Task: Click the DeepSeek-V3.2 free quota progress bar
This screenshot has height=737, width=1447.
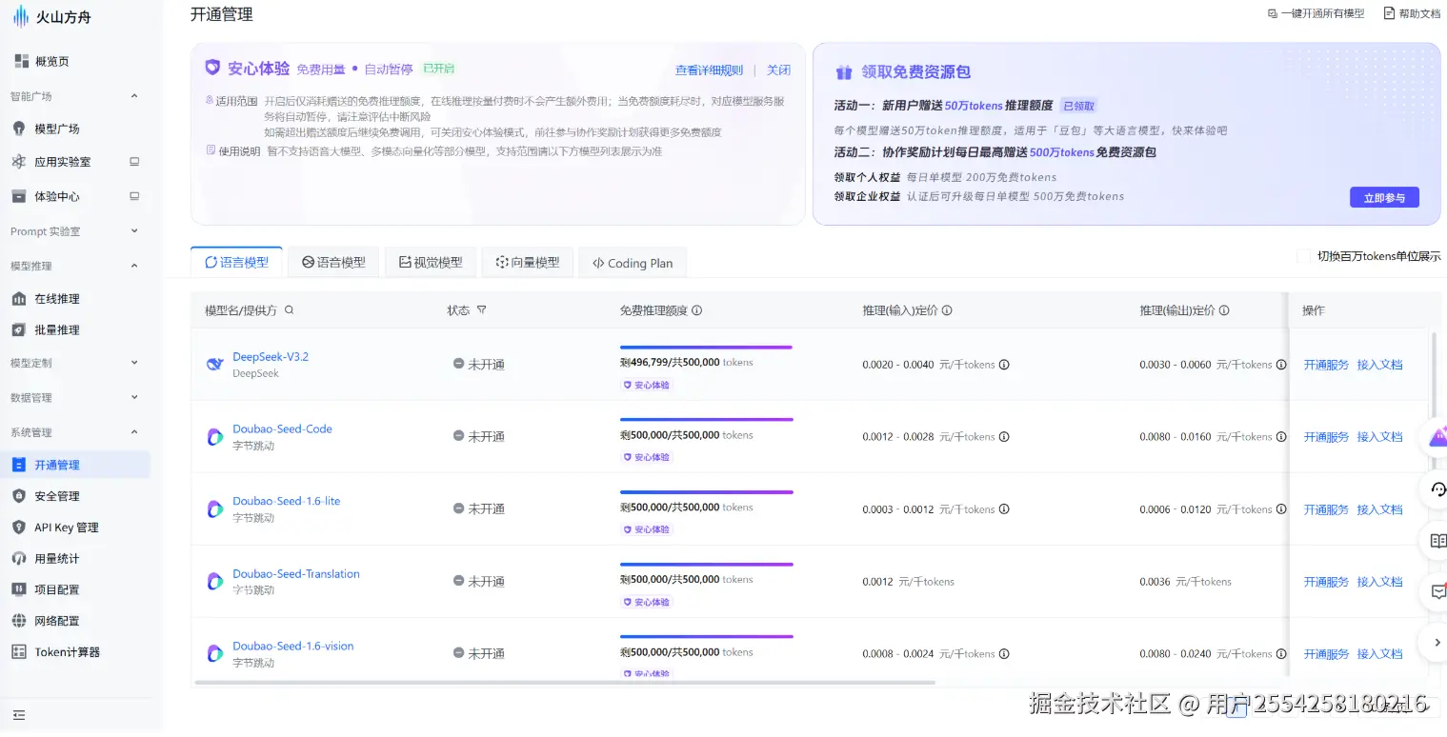Action: pyautogui.click(x=706, y=348)
